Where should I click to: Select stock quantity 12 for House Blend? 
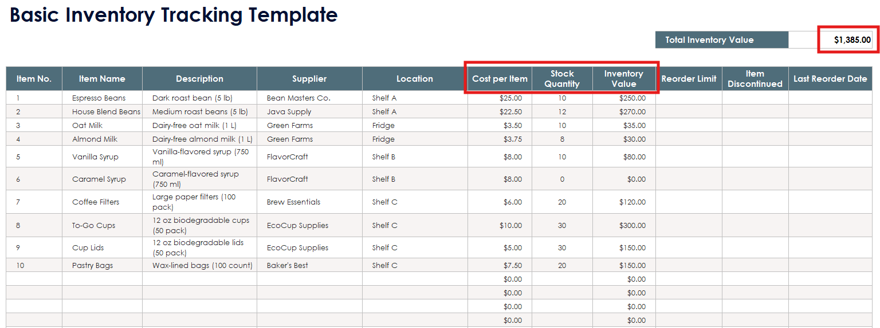point(562,111)
